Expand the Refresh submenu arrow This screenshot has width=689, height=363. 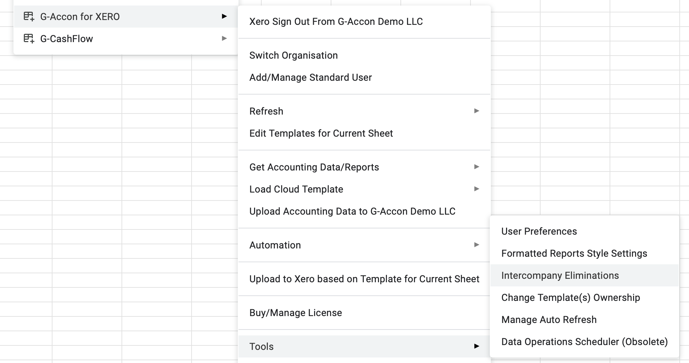pos(477,111)
